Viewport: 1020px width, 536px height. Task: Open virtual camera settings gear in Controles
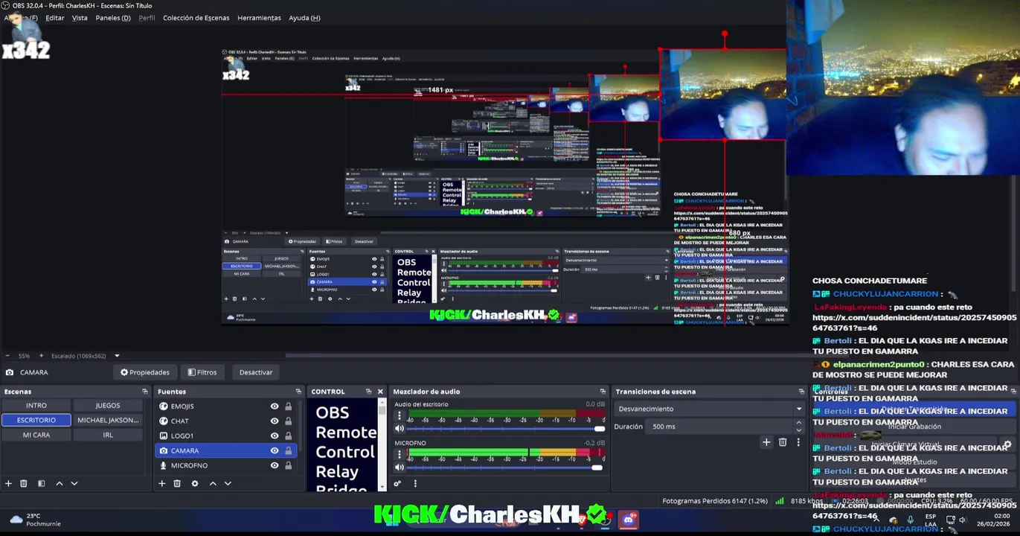tap(1007, 445)
